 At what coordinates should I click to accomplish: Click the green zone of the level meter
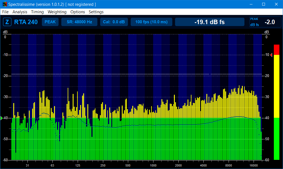(277, 139)
